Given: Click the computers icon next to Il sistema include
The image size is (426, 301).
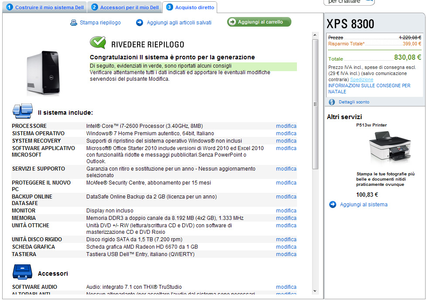Looking at the screenshot, I should tap(23, 111).
